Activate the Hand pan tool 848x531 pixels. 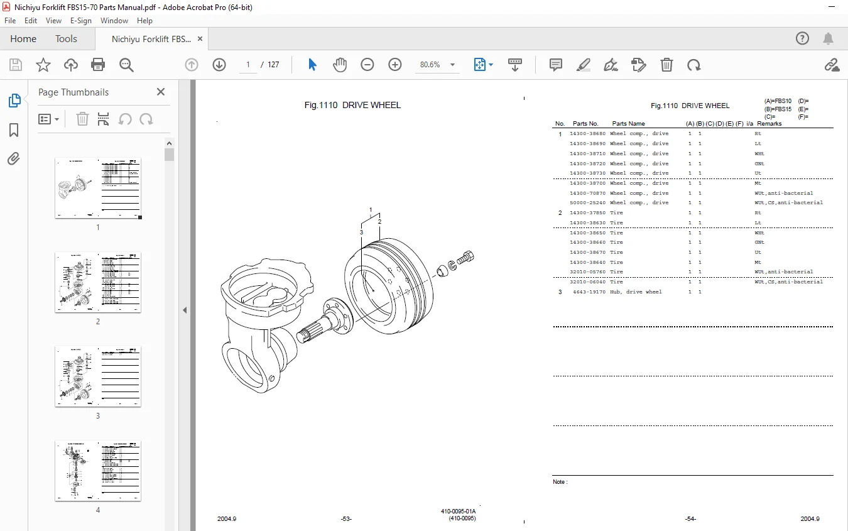(340, 65)
